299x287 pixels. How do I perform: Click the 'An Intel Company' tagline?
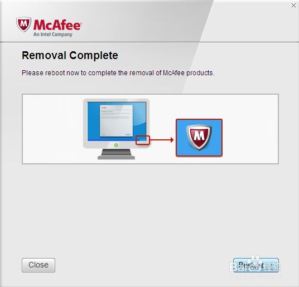click(53, 35)
